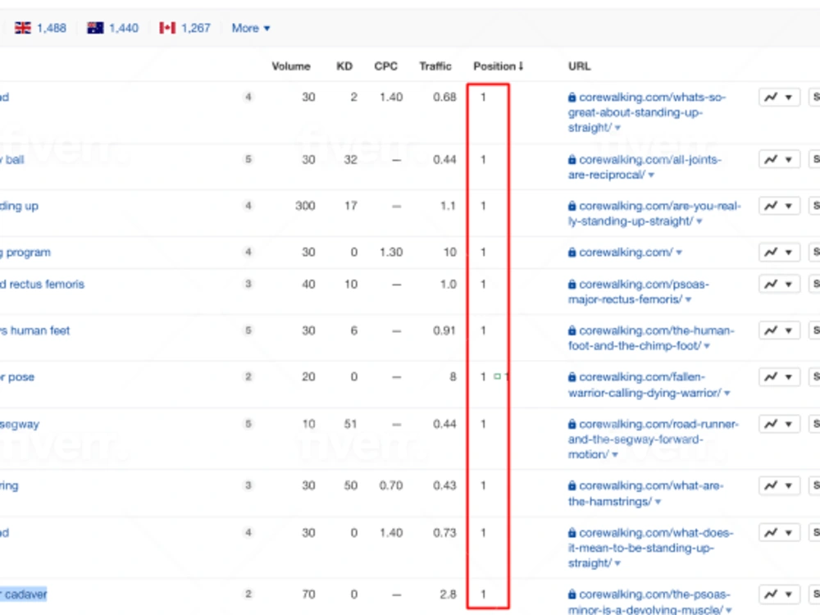Click the padlock icon beside are-you-really-standing URL
820x615 pixels.
tap(572, 206)
